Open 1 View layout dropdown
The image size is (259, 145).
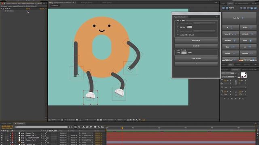(x=121, y=120)
